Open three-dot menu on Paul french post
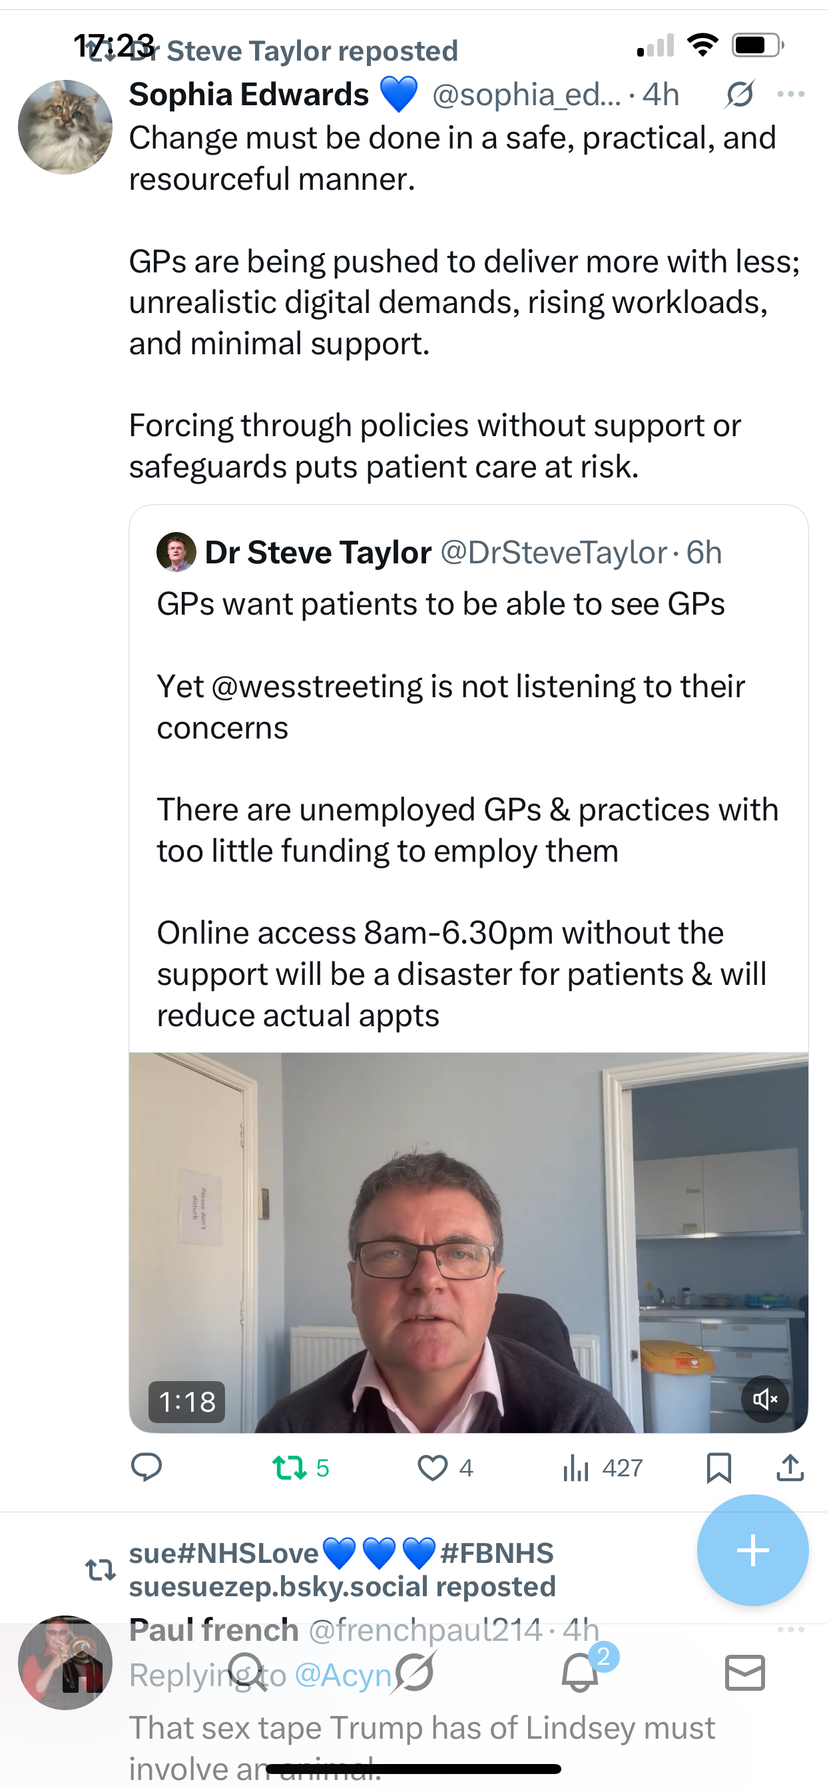 click(791, 1630)
